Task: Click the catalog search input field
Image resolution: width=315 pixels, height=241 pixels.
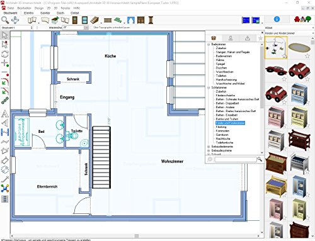Action: pyautogui.click(x=236, y=159)
